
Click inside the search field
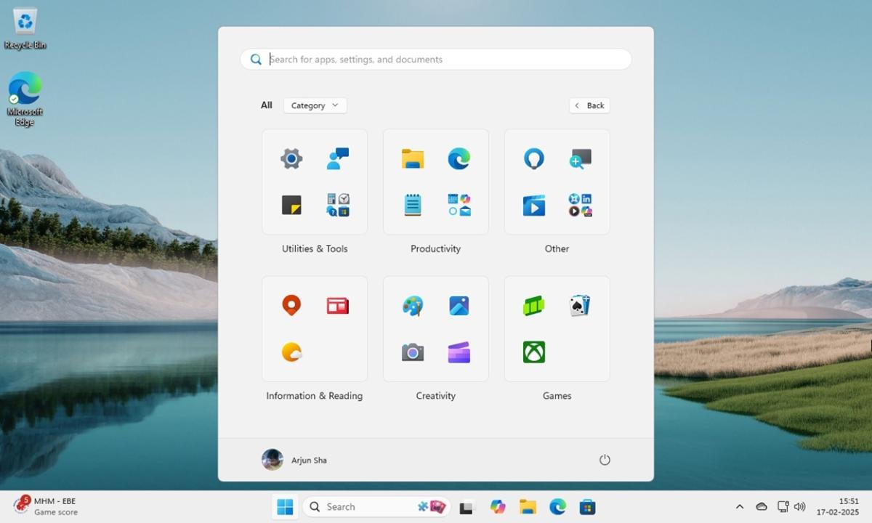435,59
